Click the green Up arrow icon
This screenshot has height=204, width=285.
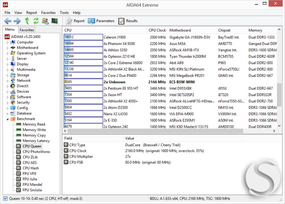pyautogui.click(x=27, y=21)
